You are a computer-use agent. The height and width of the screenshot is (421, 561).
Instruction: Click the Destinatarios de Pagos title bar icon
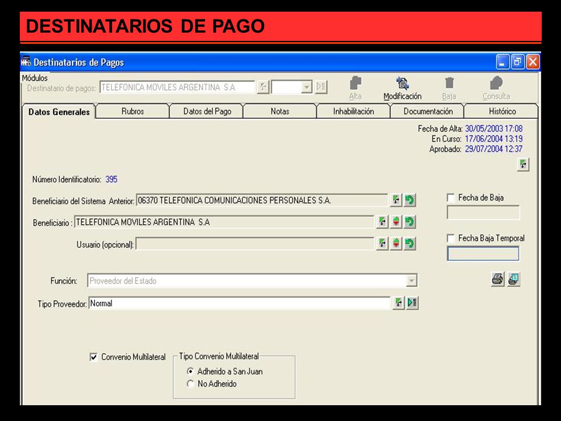coord(26,62)
